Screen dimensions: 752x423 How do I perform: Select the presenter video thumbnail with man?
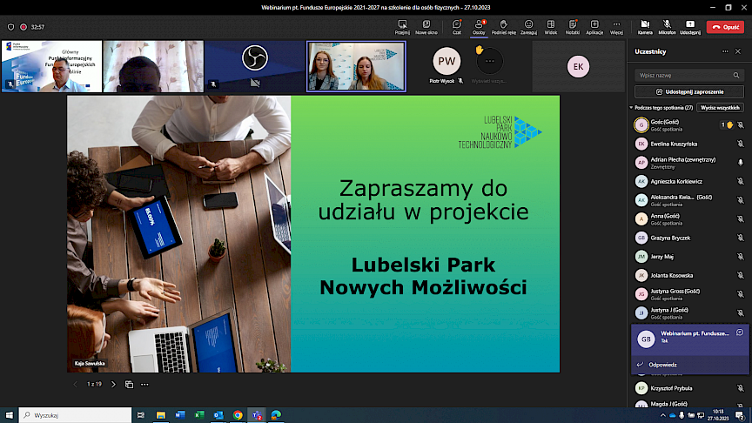coord(52,66)
